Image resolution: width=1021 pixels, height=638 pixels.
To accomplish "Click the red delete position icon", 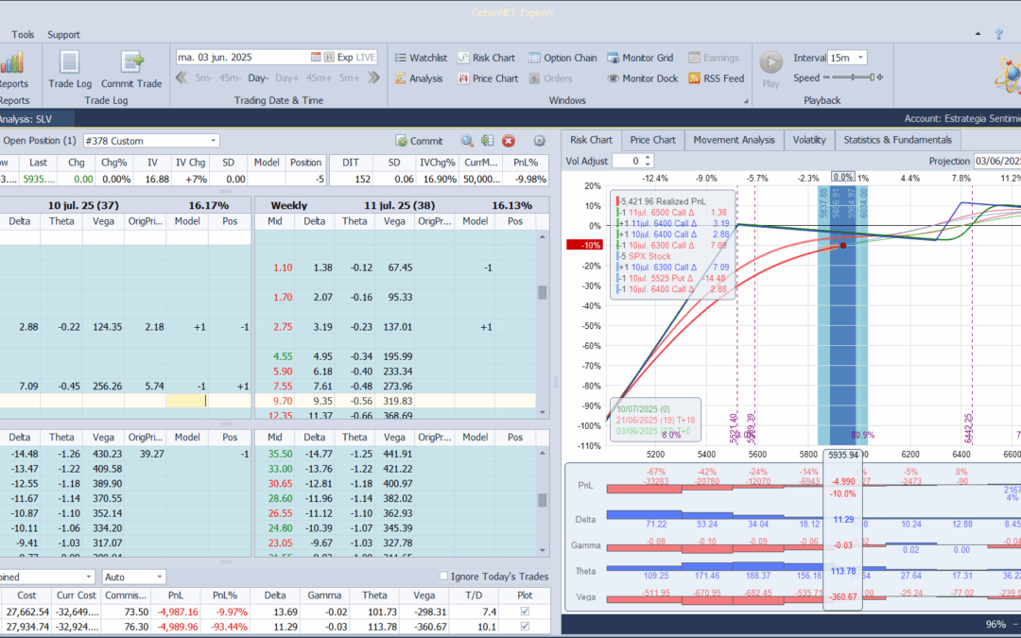I will tap(509, 141).
